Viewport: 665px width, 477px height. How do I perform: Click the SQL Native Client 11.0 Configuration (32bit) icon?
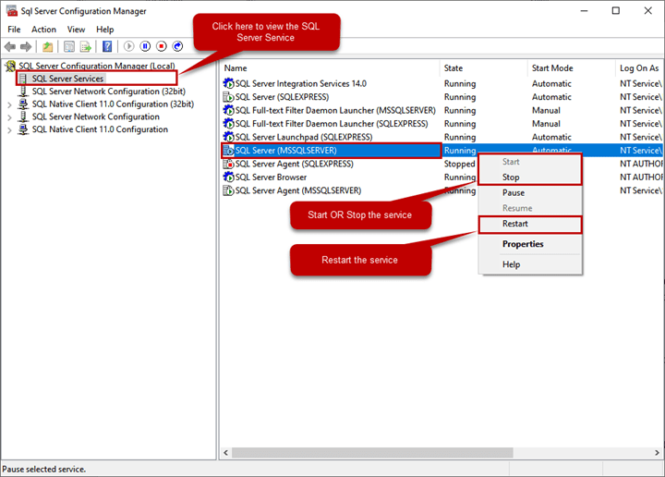coord(23,104)
